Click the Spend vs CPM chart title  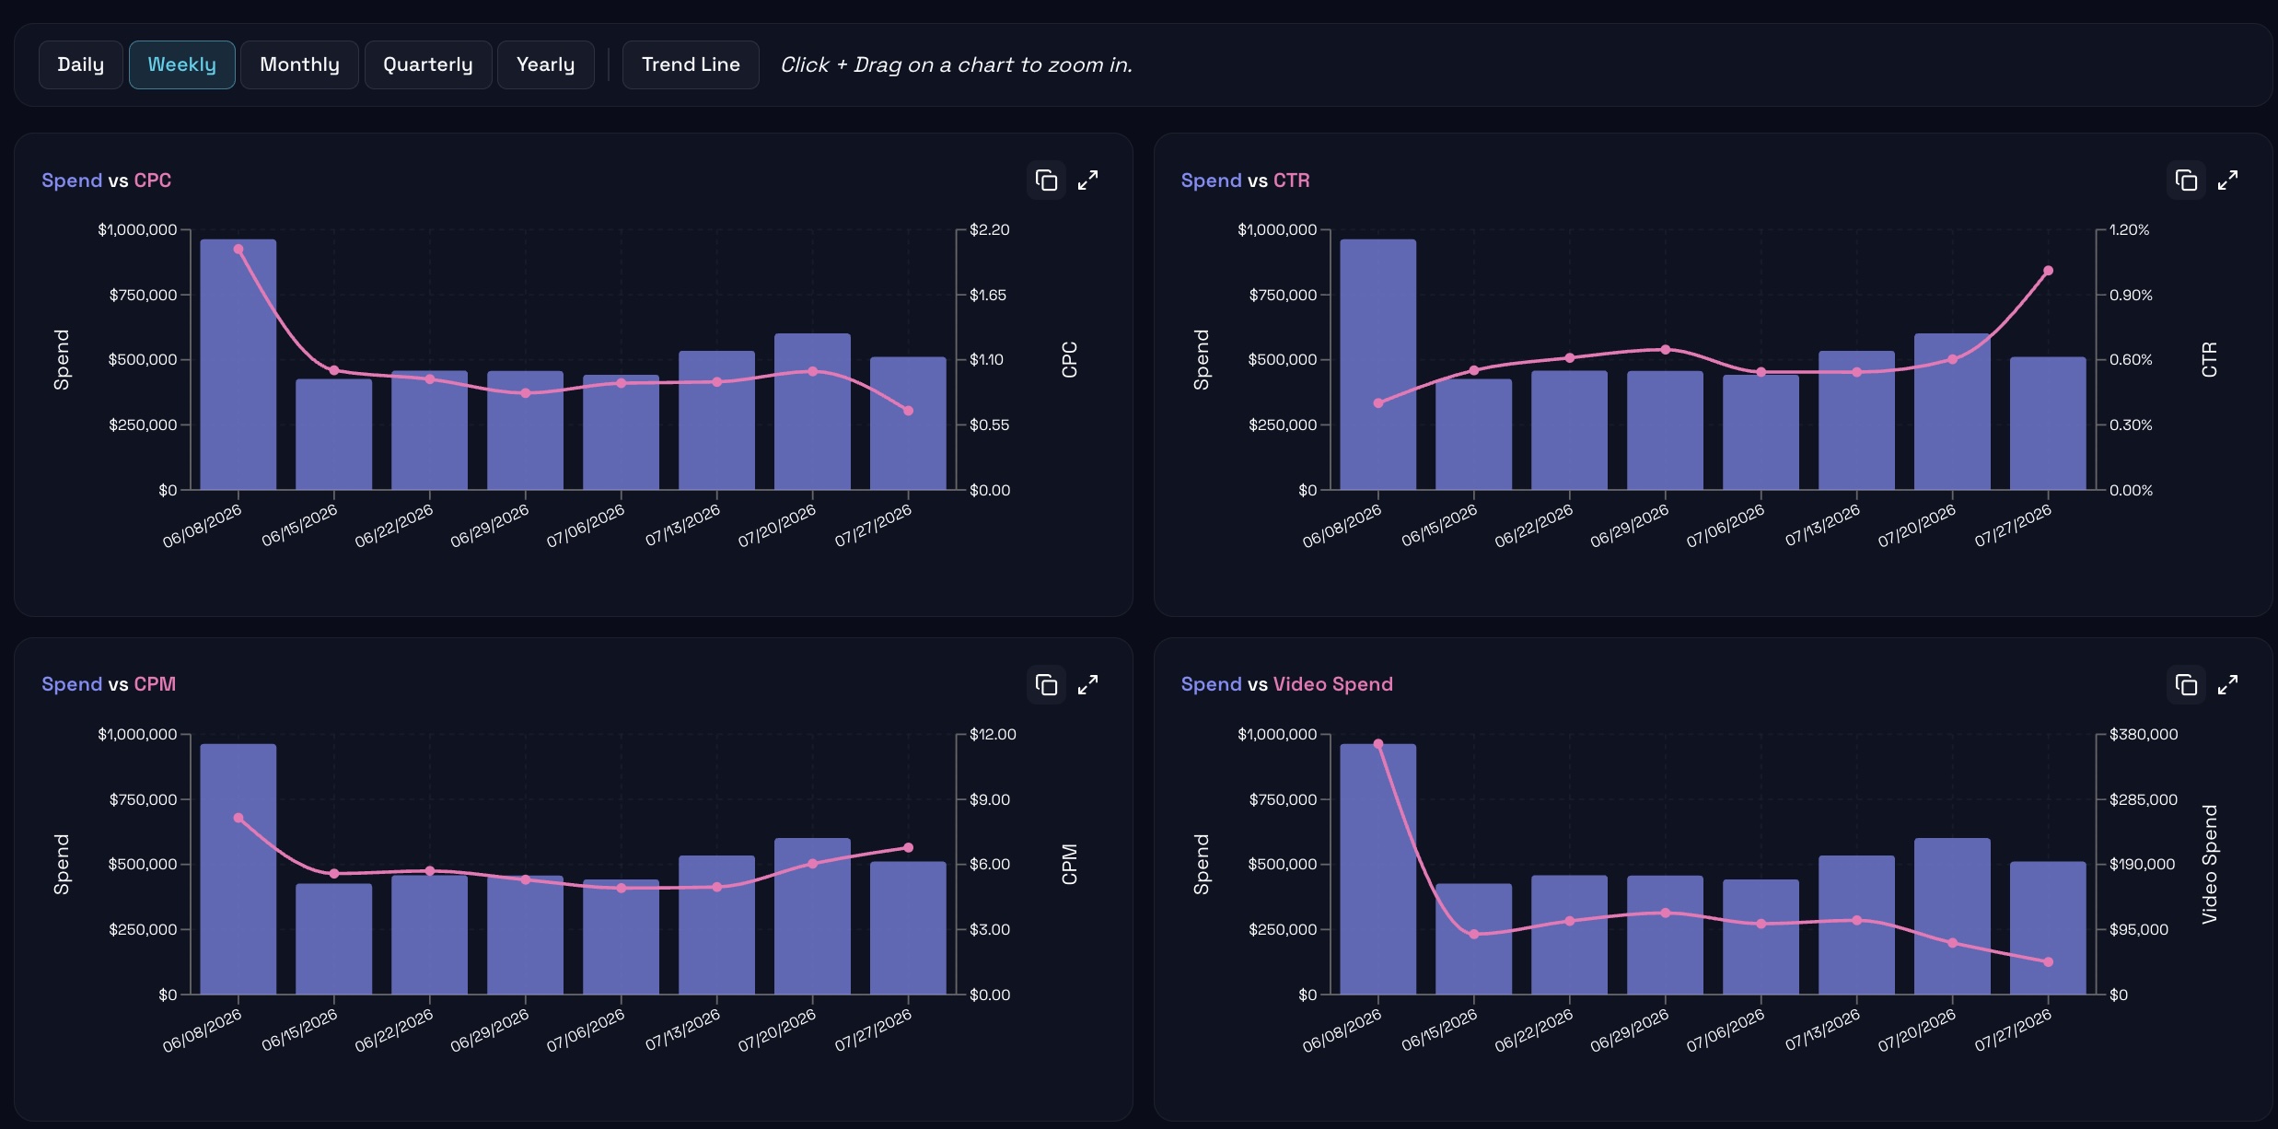(x=109, y=684)
